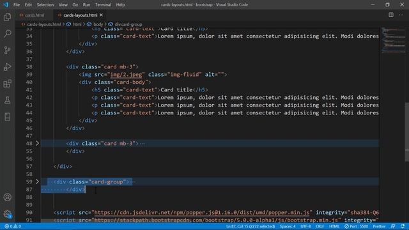Open the Run menu
Image resolution: width=409 pixels, height=230 pixels.
point(86,4)
